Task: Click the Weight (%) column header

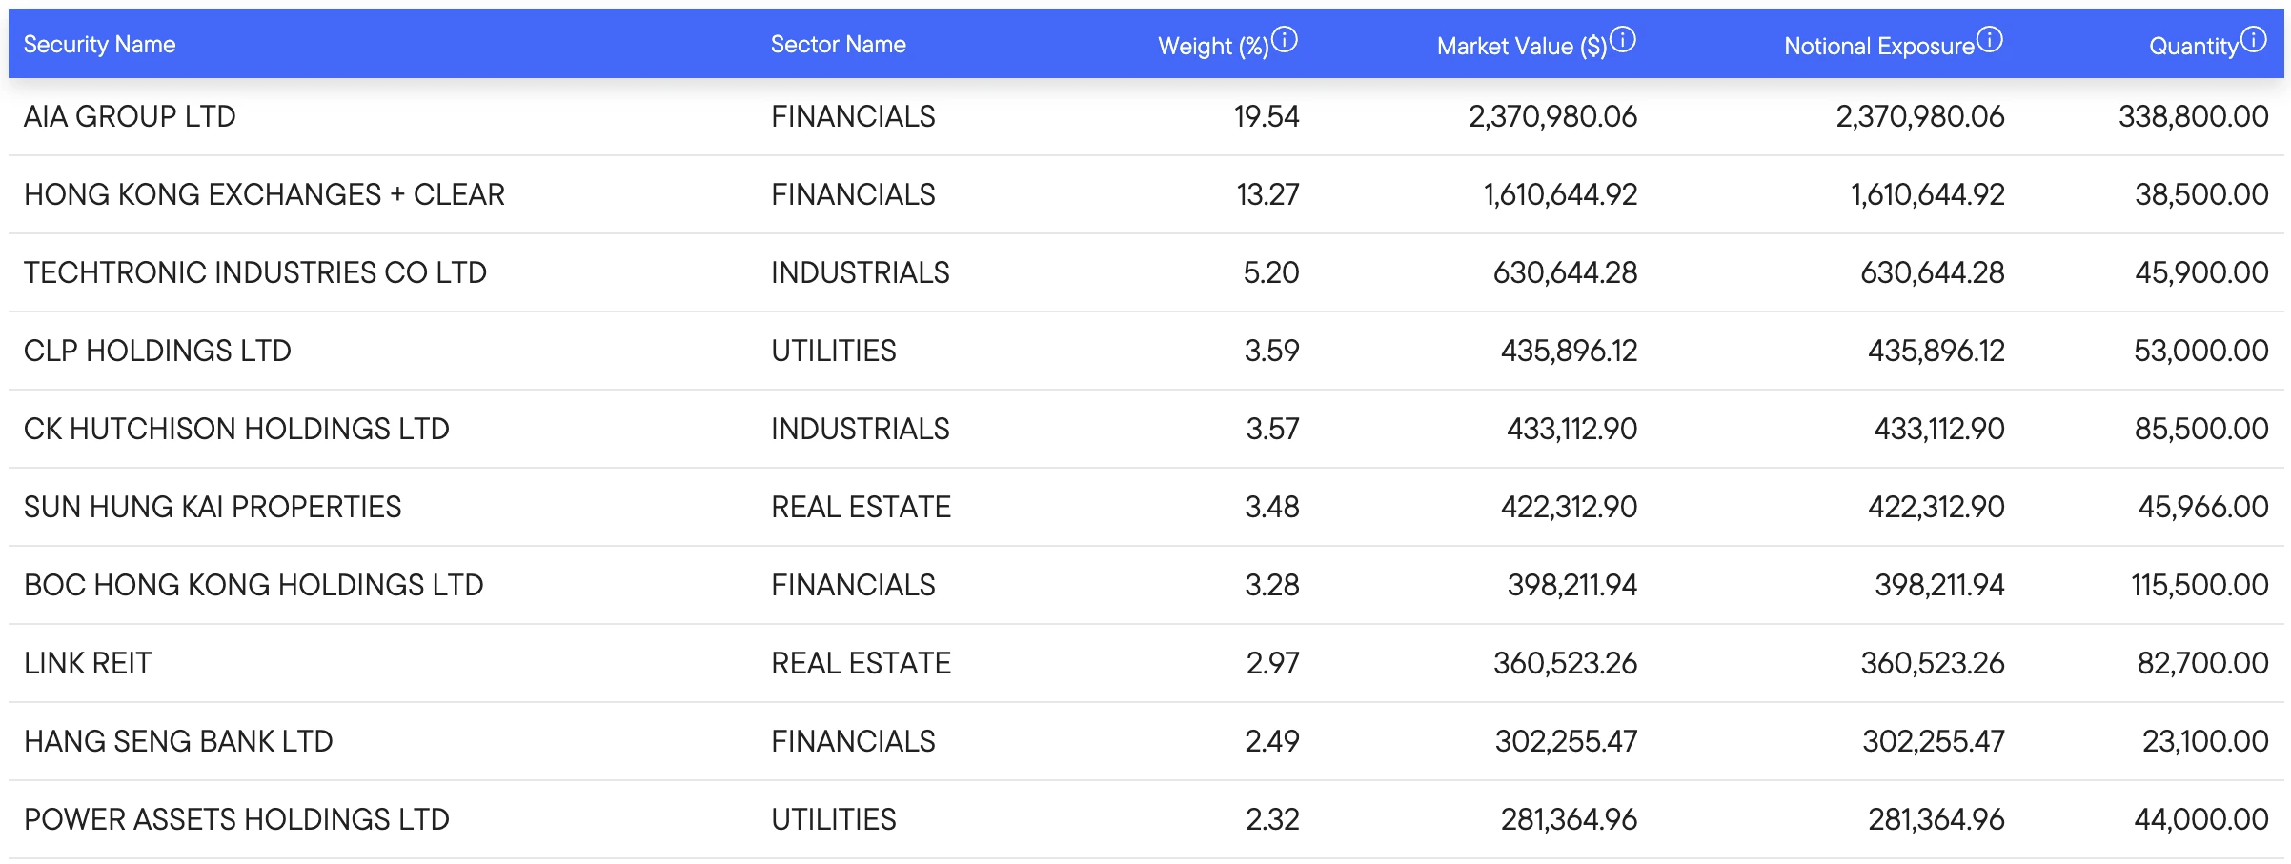Action: [1212, 46]
